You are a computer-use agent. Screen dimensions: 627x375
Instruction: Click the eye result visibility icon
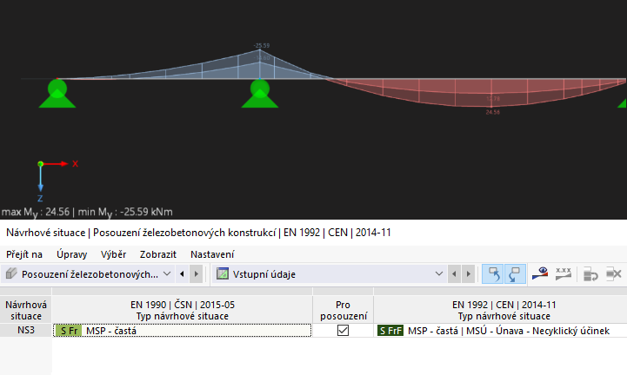click(x=539, y=274)
